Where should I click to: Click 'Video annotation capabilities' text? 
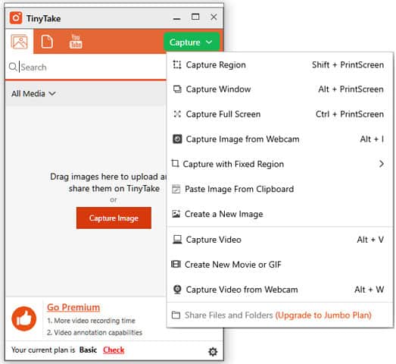[98, 332]
